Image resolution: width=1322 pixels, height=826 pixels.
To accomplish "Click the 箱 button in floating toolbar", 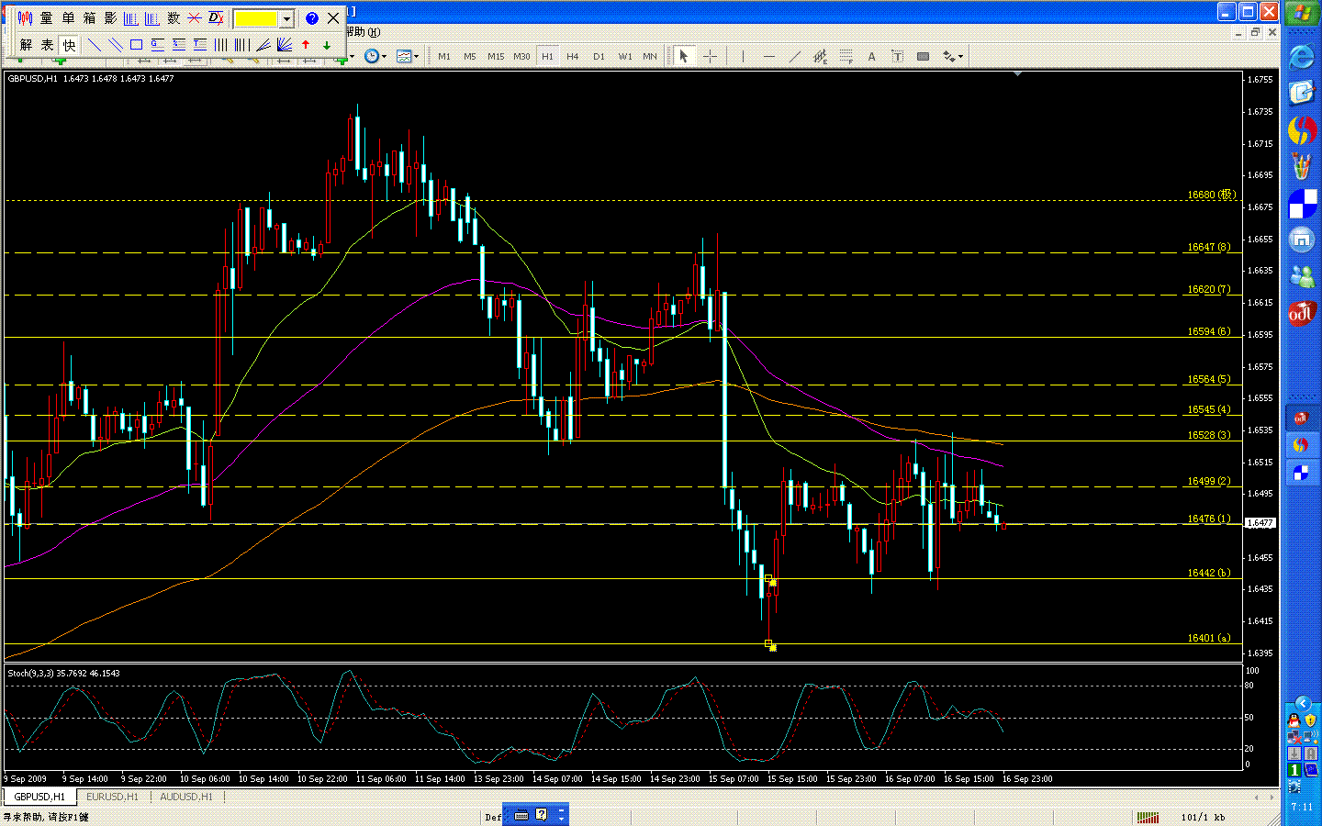I will pos(89,18).
